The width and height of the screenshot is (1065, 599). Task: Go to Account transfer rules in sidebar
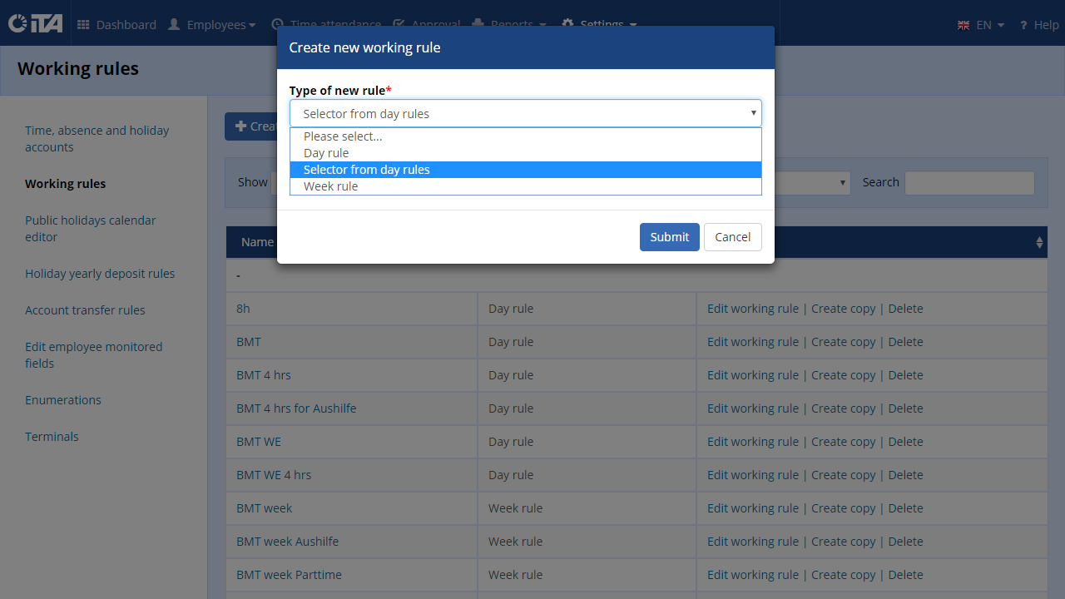coord(85,310)
